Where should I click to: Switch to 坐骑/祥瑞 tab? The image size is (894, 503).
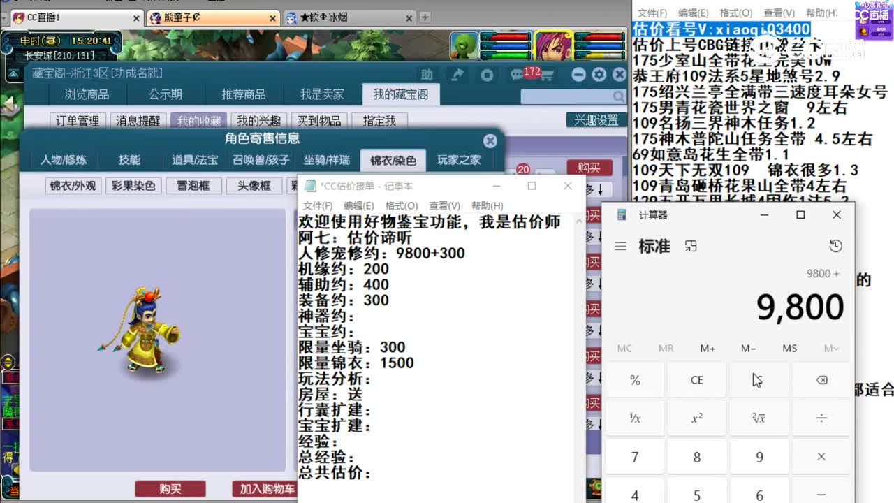[327, 160]
